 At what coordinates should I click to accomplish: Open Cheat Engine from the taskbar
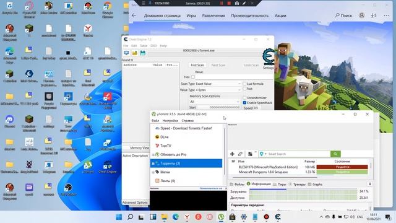(278, 217)
